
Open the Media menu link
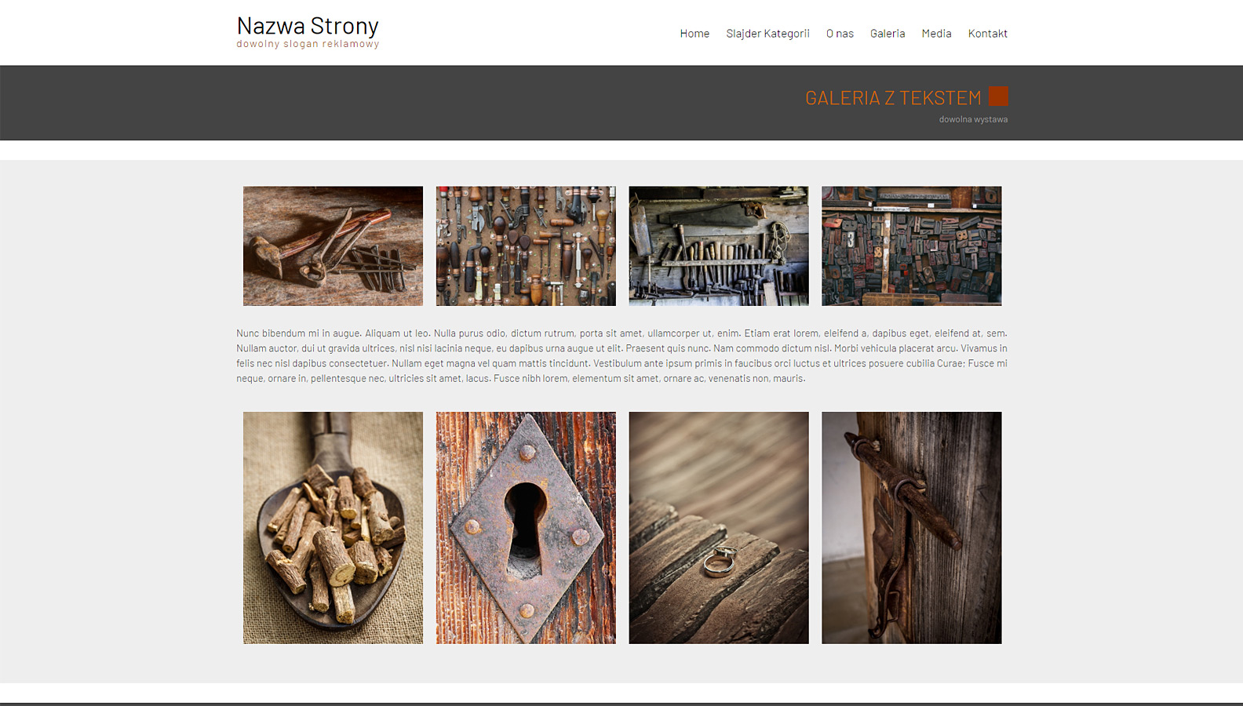[936, 34]
